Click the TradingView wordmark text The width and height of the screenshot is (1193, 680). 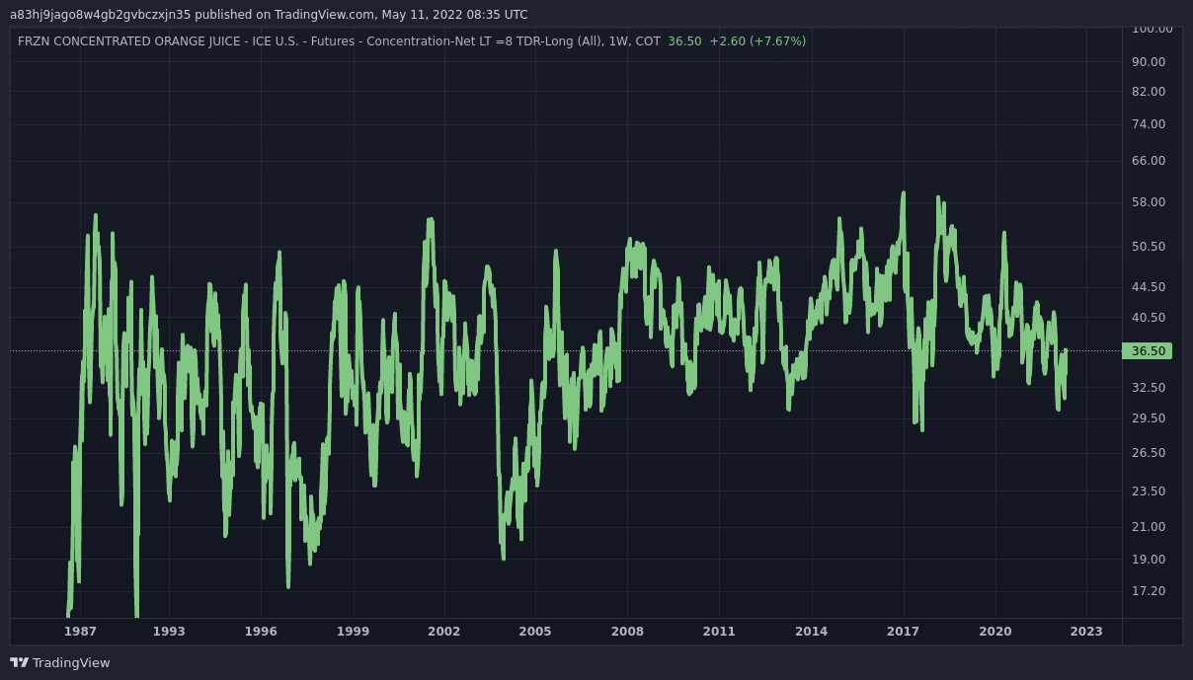(x=71, y=663)
